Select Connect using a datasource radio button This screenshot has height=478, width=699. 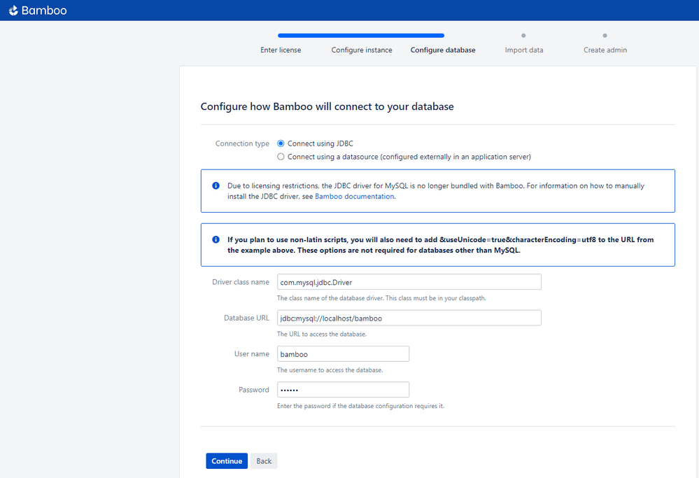click(x=281, y=157)
